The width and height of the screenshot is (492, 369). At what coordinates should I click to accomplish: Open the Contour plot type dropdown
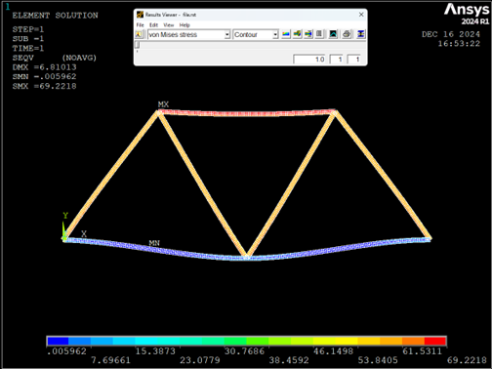275,34
